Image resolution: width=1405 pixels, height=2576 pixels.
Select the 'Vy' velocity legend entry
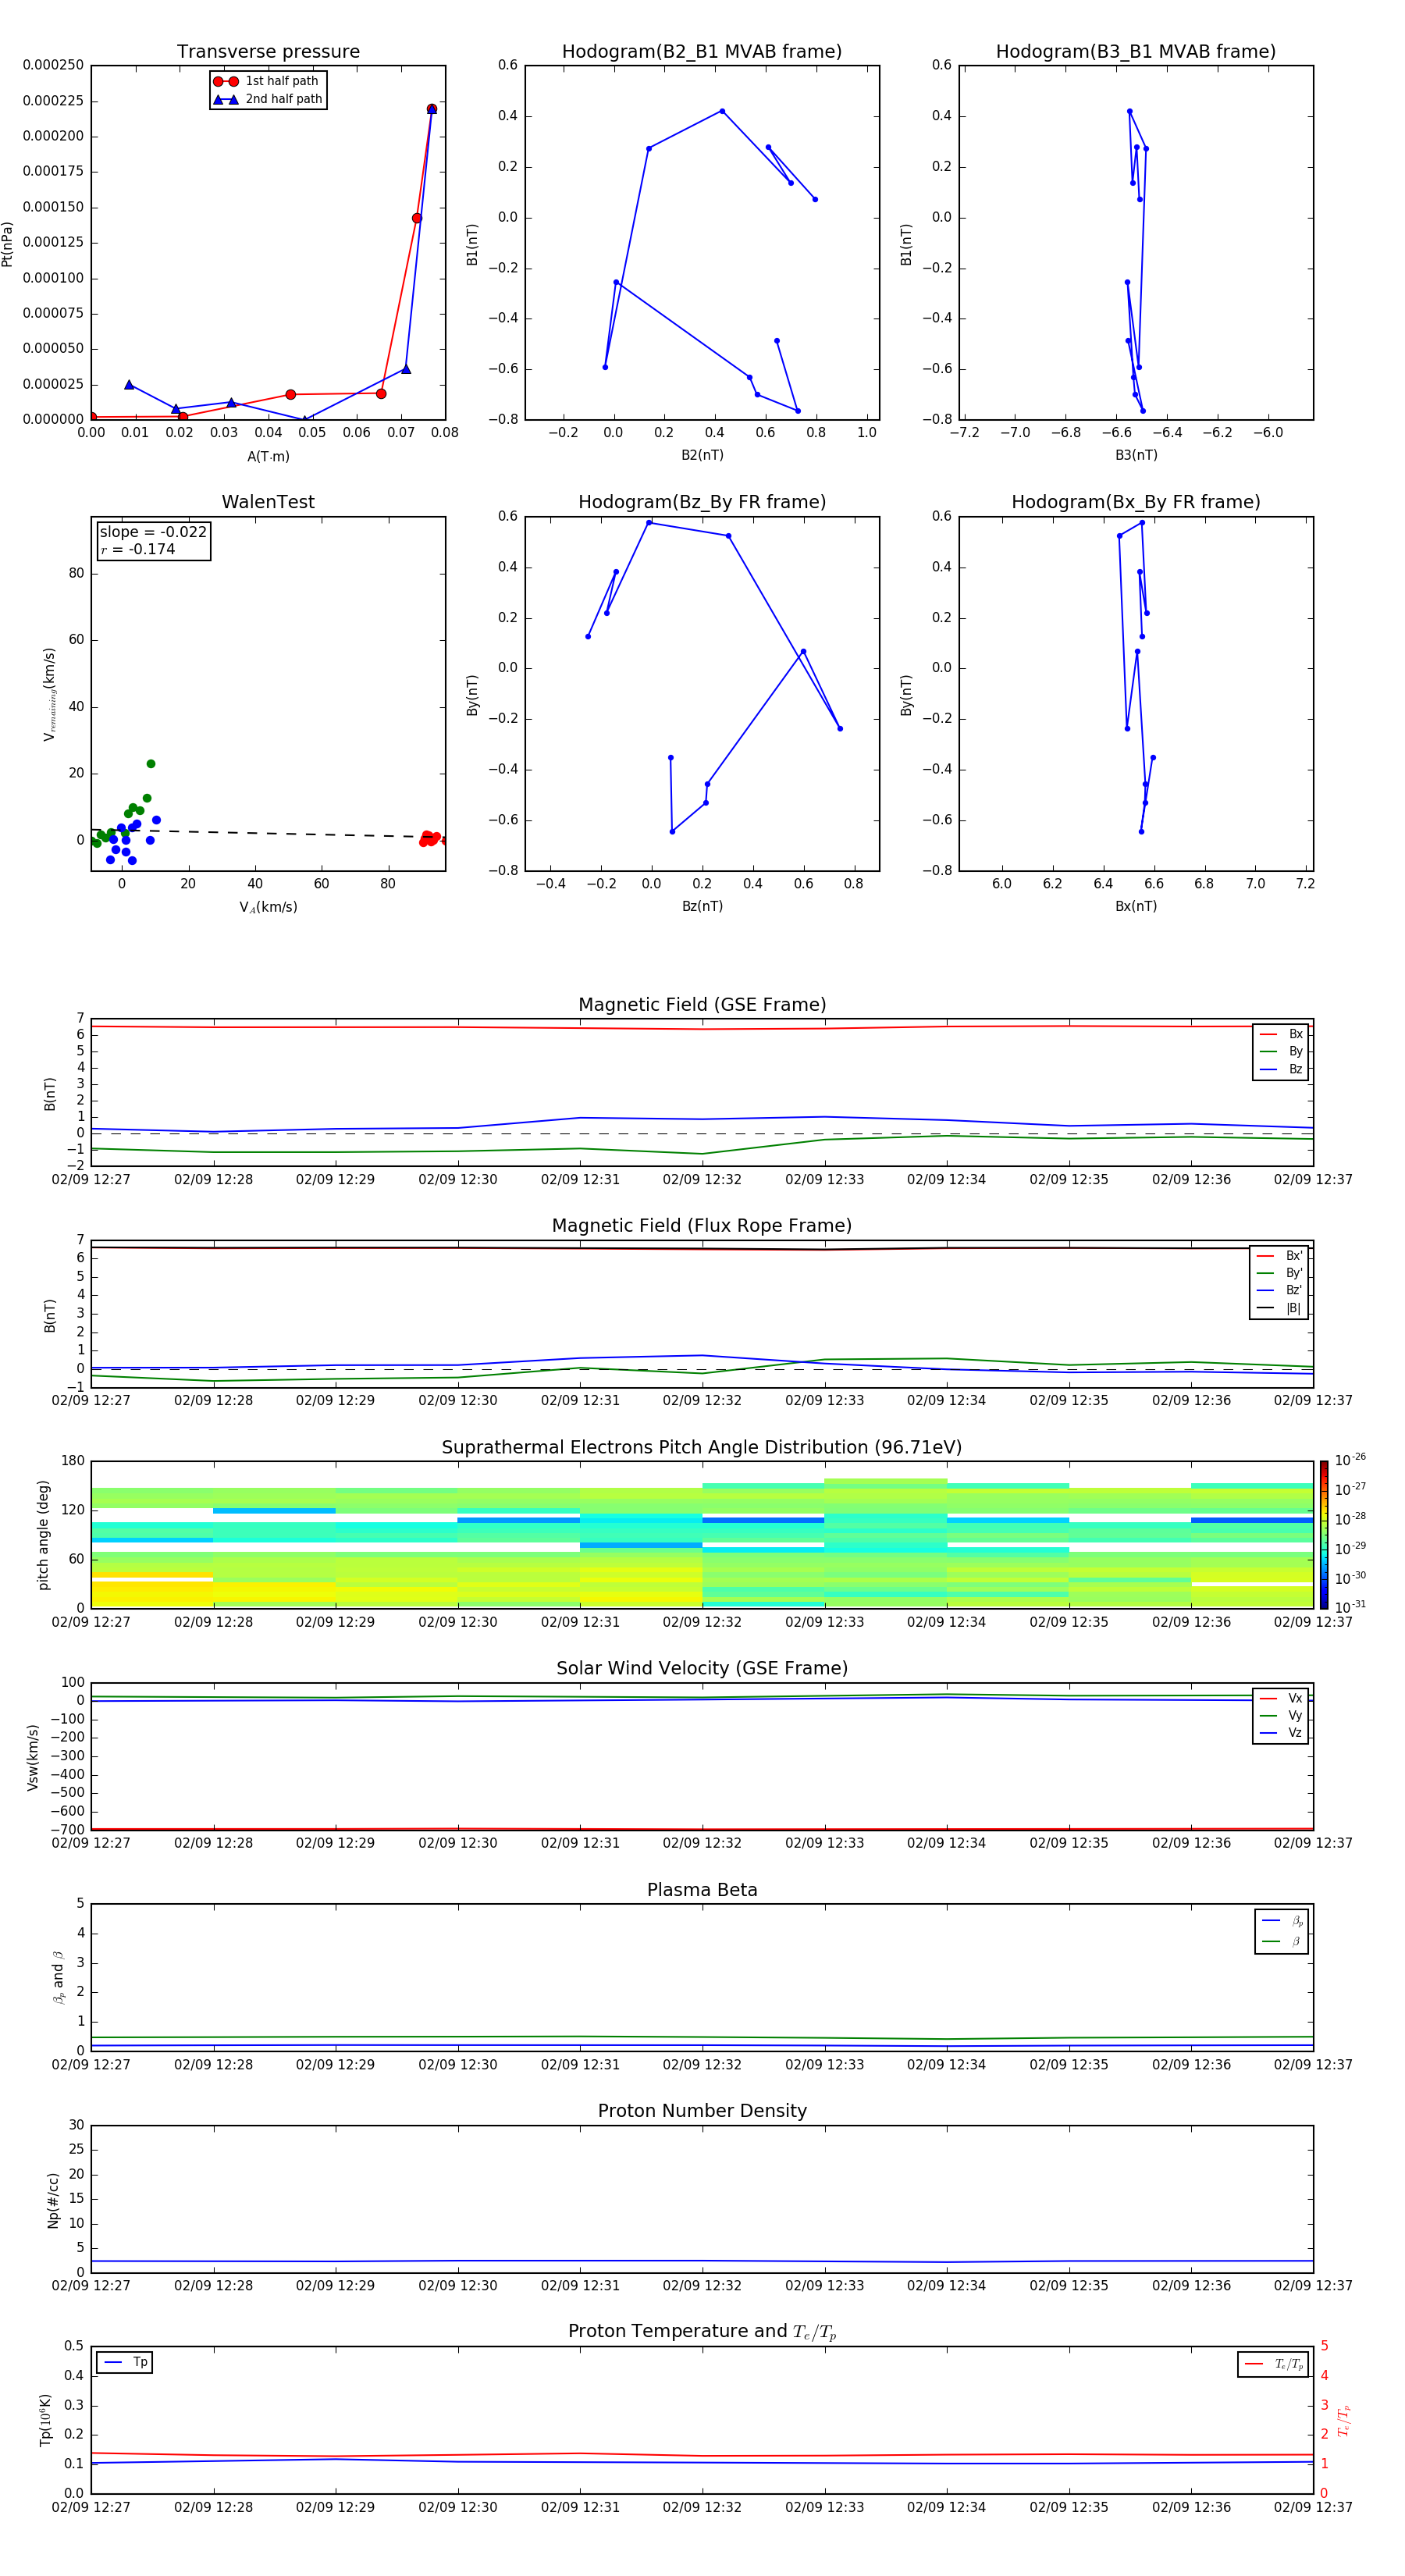coord(1282,1715)
